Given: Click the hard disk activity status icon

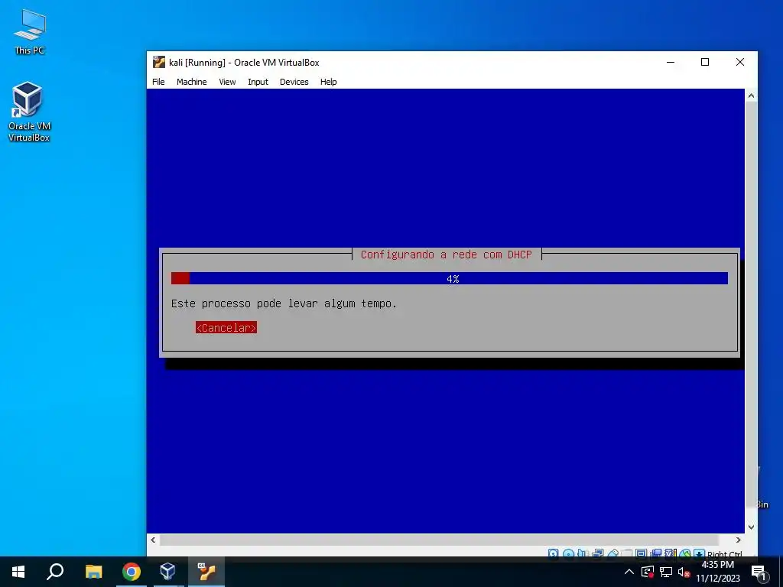Looking at the screenshot, I should pos(554,553).
